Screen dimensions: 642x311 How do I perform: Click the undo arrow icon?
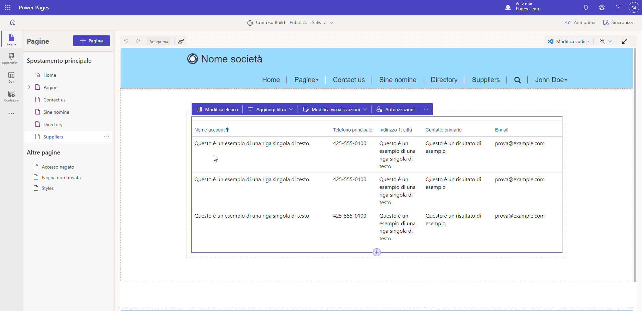click(x=126, y=41)
